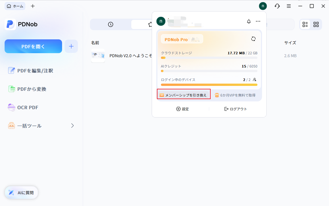
Task: Click the 2.6 MB size value
Action: (290, 56)
